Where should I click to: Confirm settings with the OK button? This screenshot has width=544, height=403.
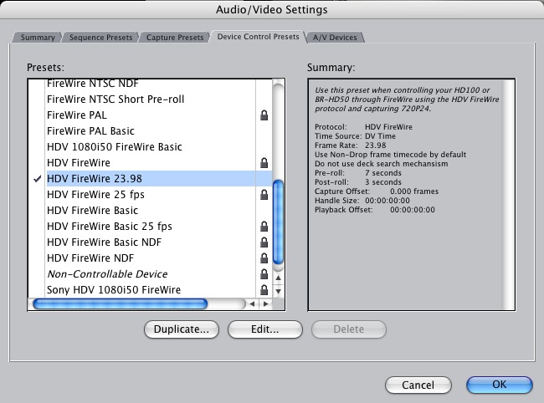click(499, 385)
